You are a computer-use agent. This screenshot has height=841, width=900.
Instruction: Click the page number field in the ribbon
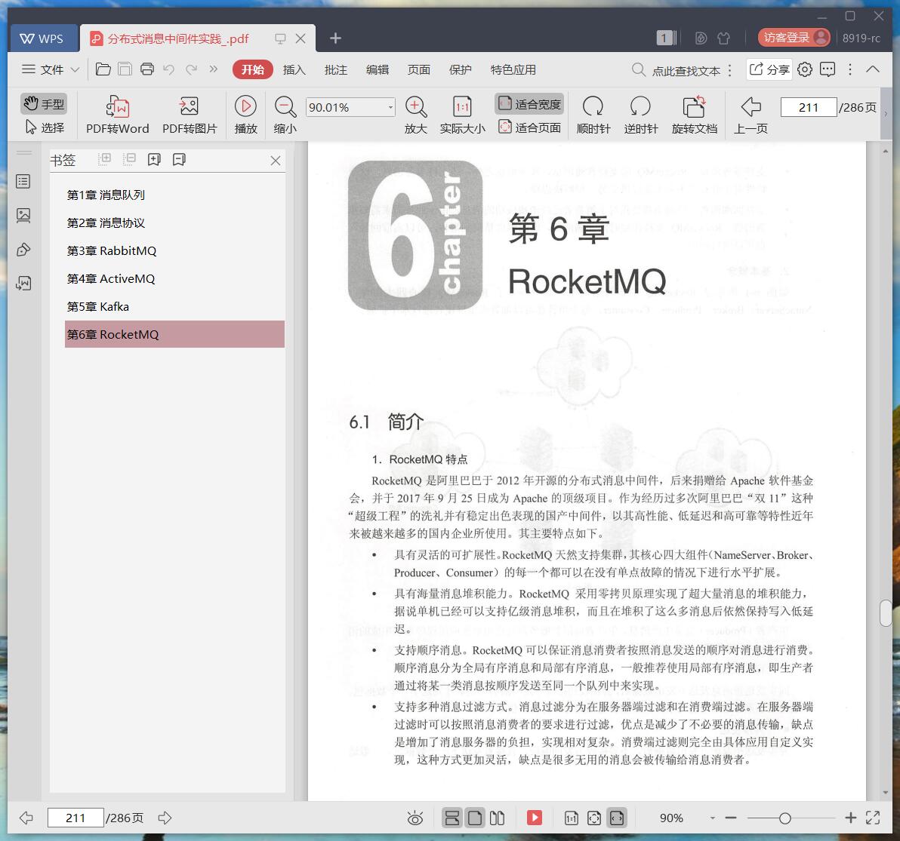tap(808, 107)
